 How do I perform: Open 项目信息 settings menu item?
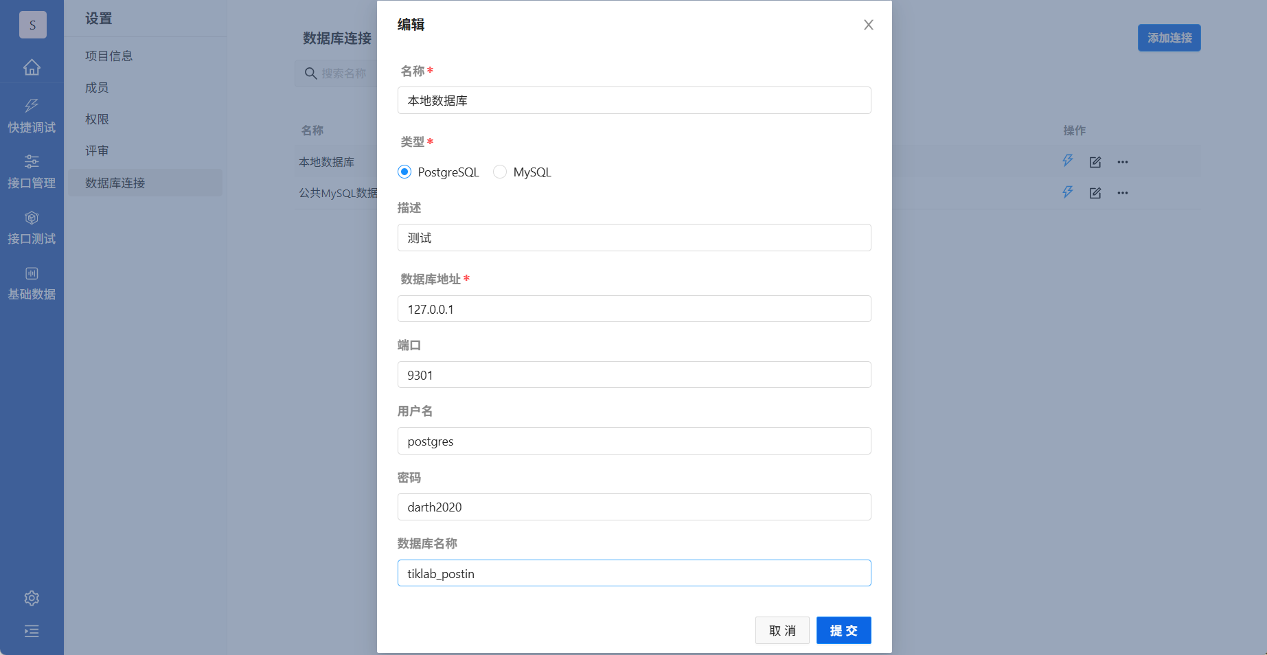[x=145, y=56]
